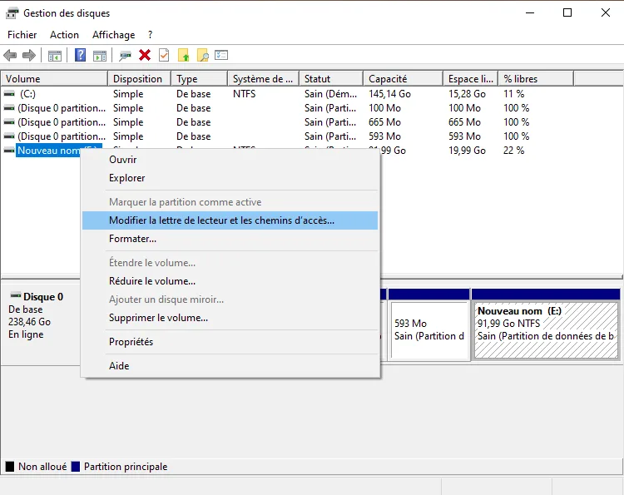The image size is (624, 495).
Task: Click the 593 Mo capacity cell in volume list
Action: (384, 136)
